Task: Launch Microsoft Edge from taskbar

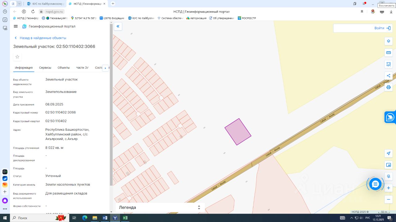Action: (x=85, y=218)
